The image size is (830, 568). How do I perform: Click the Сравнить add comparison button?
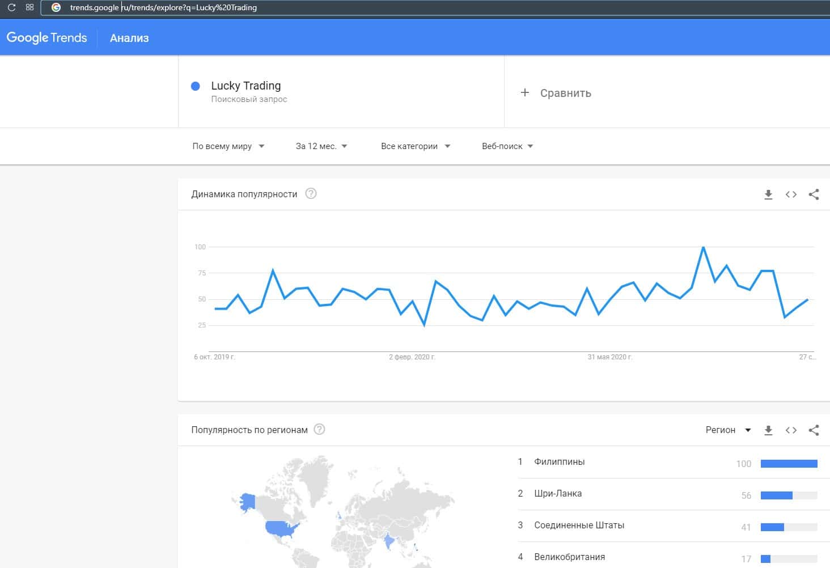pos(556,93)
